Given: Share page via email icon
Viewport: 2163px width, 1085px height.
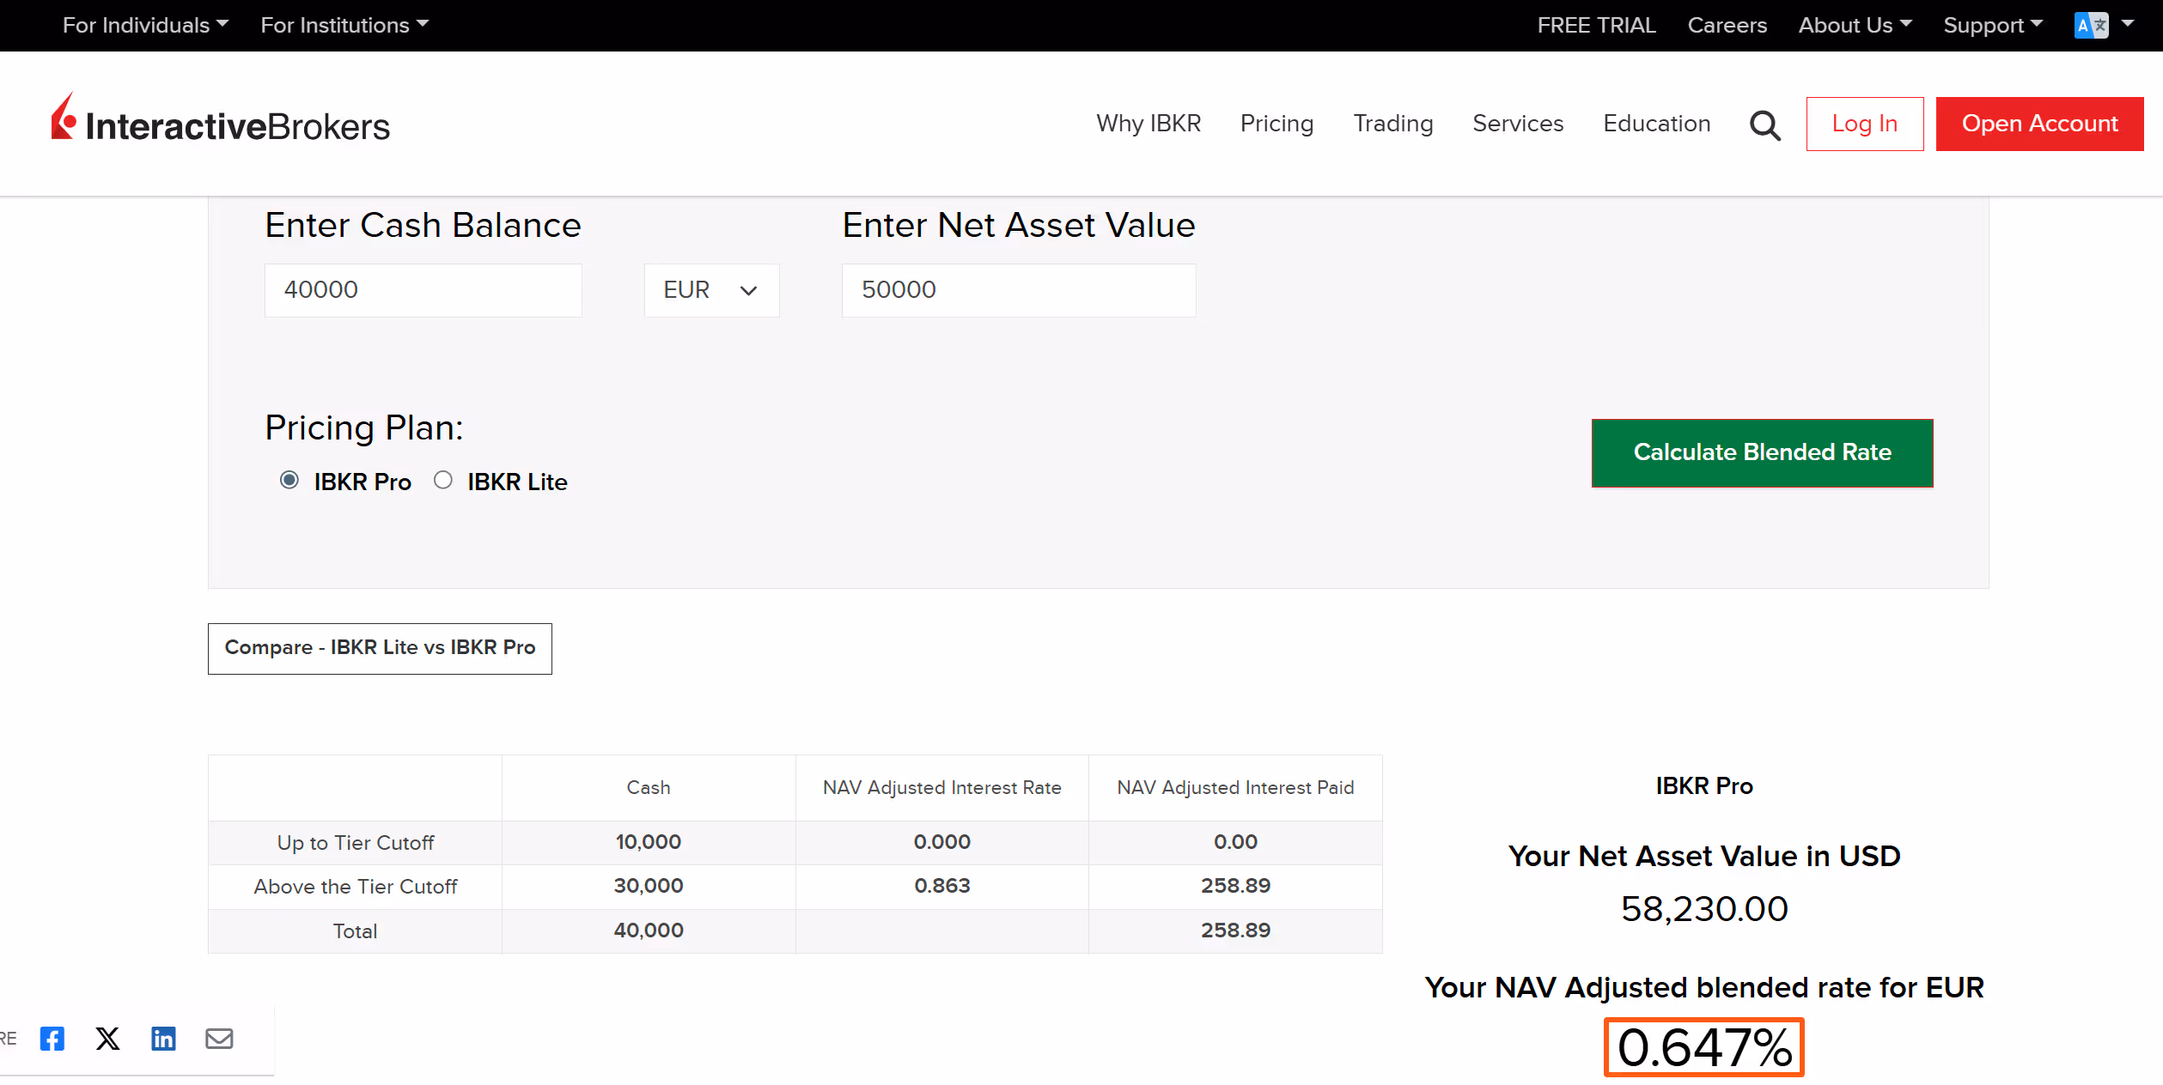Looking at the screenshot, I should pyautogui.click(x=219, y=1039).
